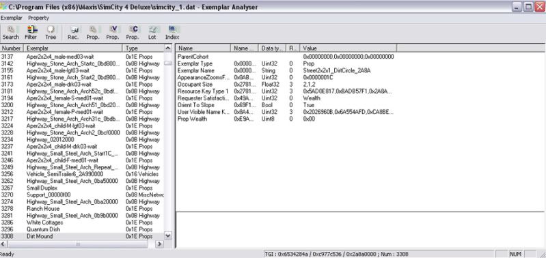Select the Occupant Size property row

(x=286, y=84)
